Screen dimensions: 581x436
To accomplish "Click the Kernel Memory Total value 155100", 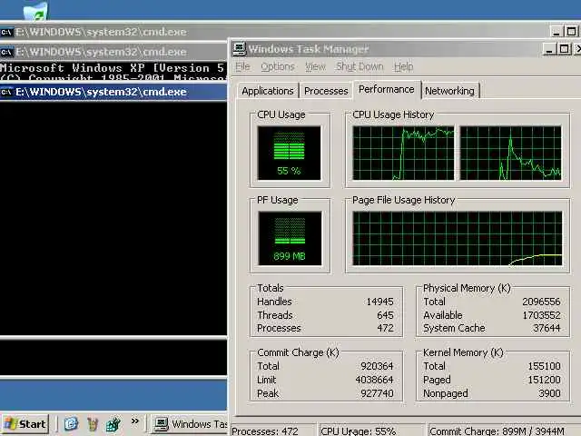I will (x=544, y=366).
